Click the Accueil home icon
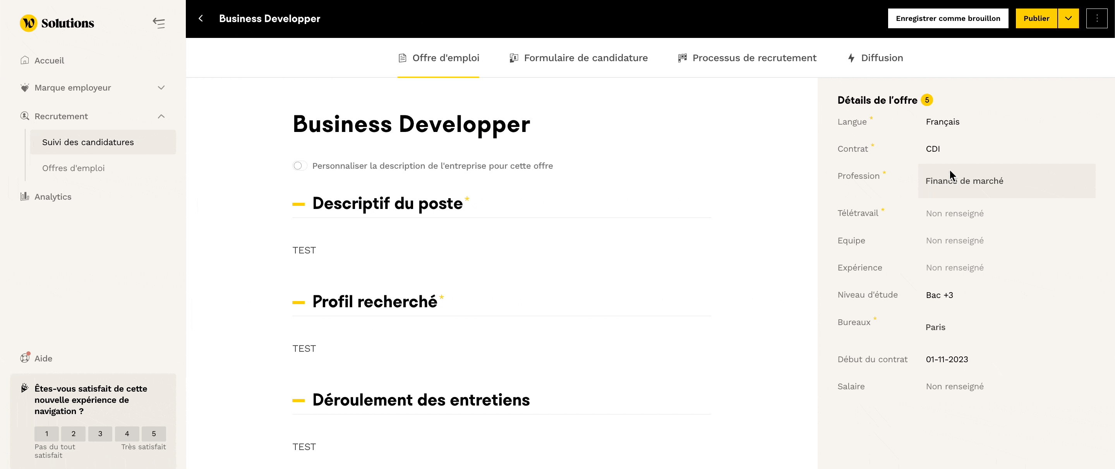1115x469 pixels. click(25, 60)
